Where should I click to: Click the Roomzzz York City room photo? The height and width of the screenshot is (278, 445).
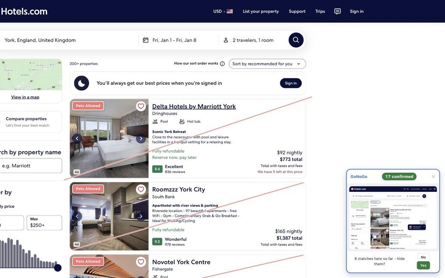point(109,216)
